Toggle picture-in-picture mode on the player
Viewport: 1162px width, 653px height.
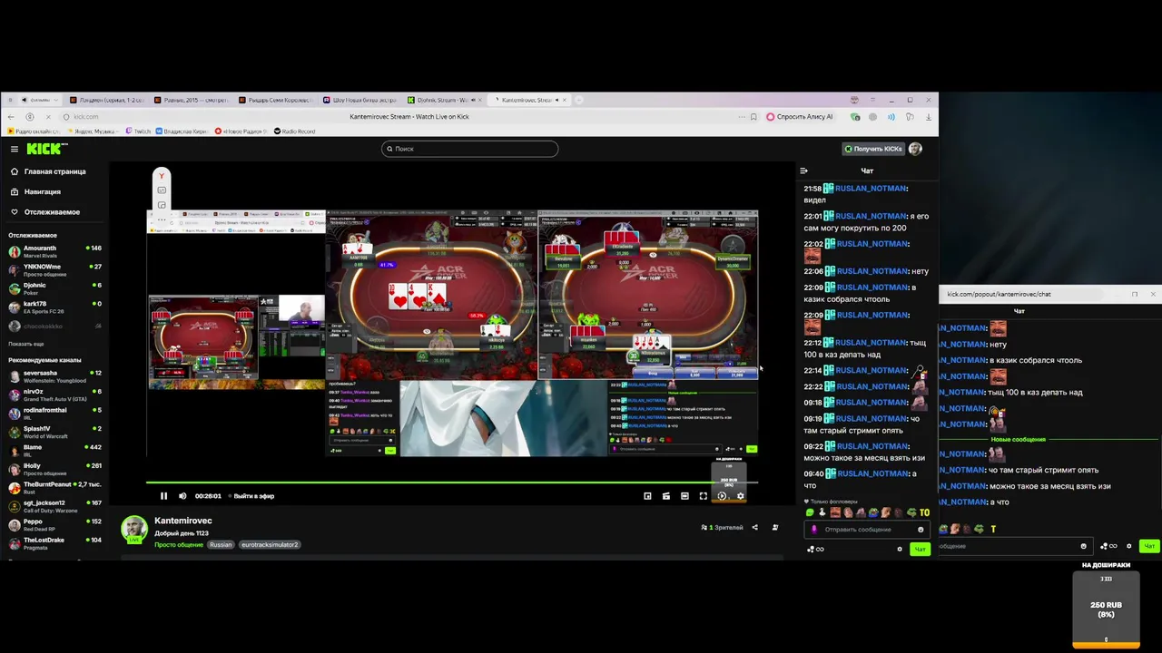click(x=647, y=496)
